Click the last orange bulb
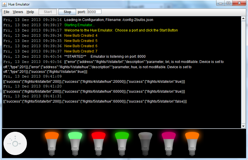 pos(192,144)
